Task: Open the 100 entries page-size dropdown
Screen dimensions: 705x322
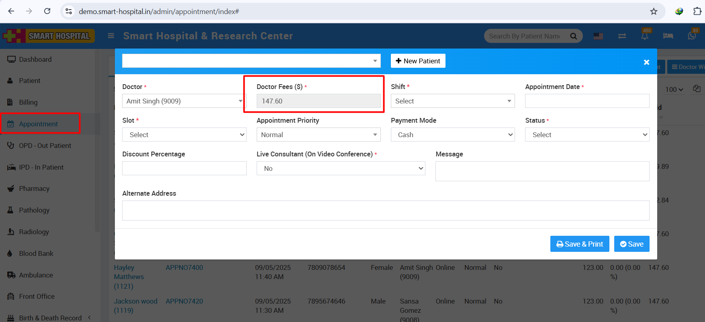Action: [x=674, y=89]
